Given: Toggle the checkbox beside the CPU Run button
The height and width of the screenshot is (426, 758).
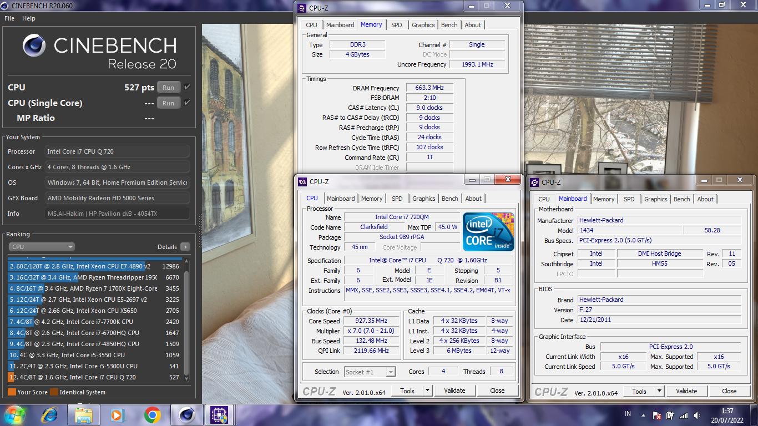Looking at the screenshot, I should point(187,87).
